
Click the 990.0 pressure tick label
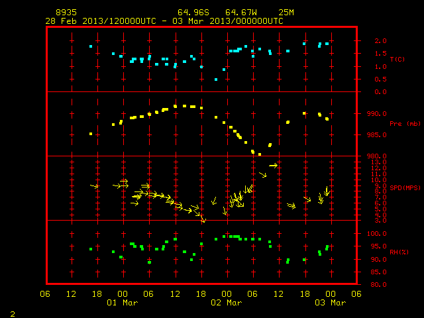(x=376, y=113)
